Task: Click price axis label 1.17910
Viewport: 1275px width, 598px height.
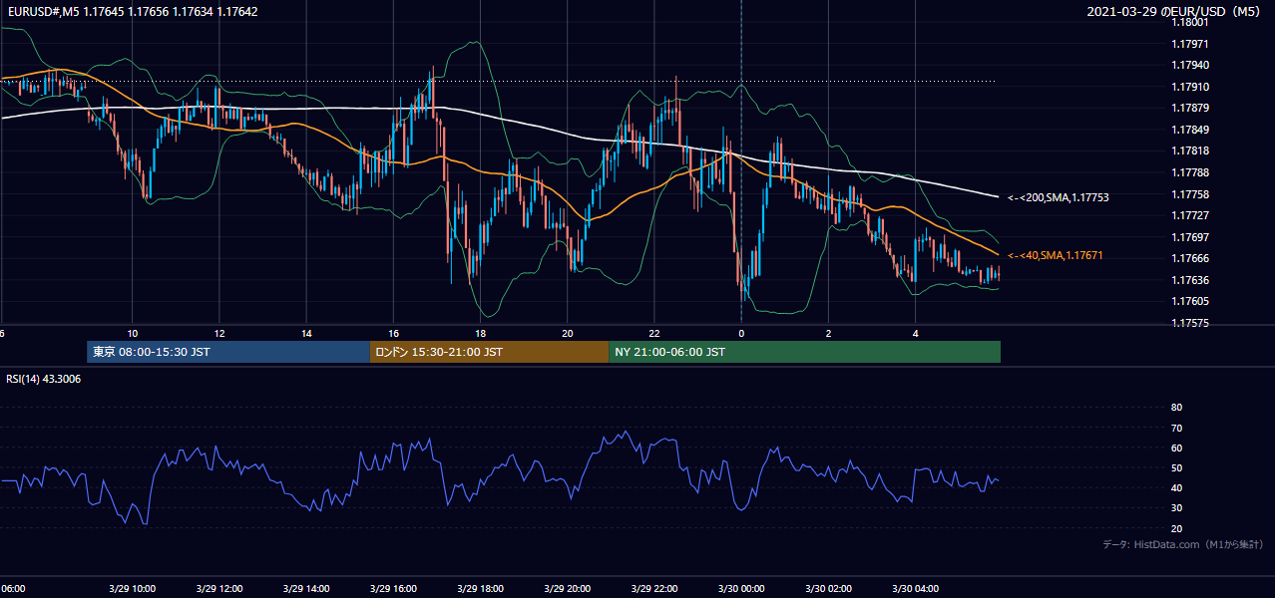Action: [x=1192, y=87]
